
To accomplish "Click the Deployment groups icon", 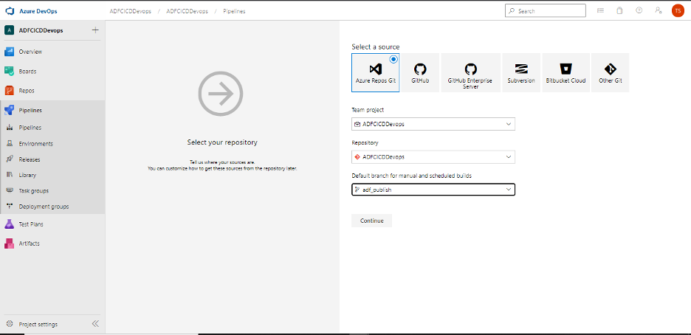I will coord(10,207).
